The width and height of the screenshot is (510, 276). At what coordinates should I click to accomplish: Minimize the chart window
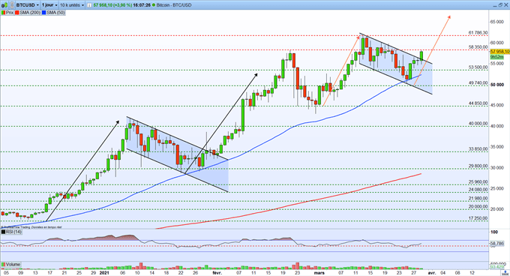[495, 6]
